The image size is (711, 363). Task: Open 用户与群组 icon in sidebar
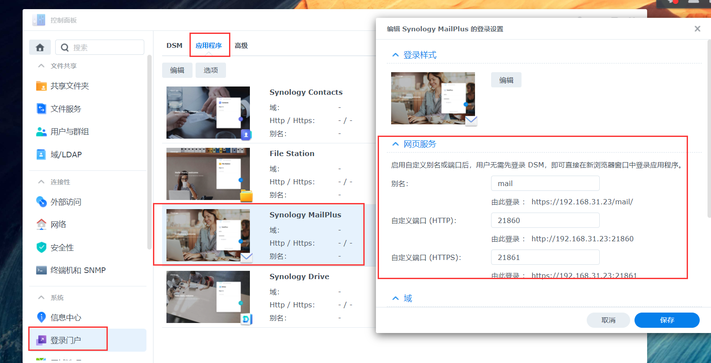(x=41, y=132)
